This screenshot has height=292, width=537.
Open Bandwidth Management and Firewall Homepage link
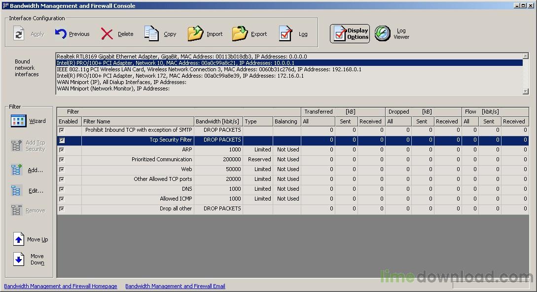[x=61, y=286]
